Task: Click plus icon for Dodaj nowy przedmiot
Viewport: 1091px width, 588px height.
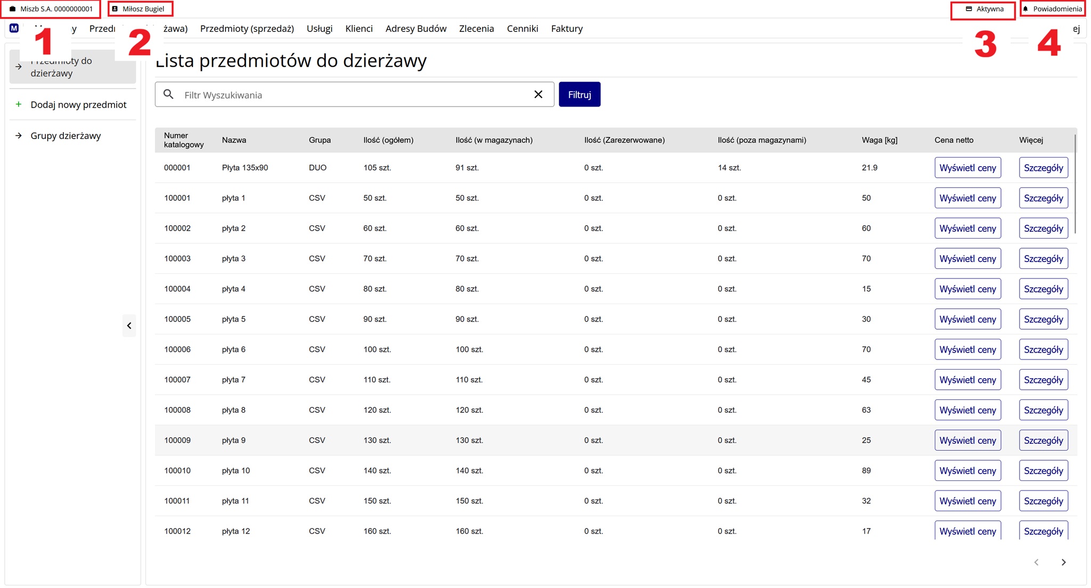Action: (19, 104)
